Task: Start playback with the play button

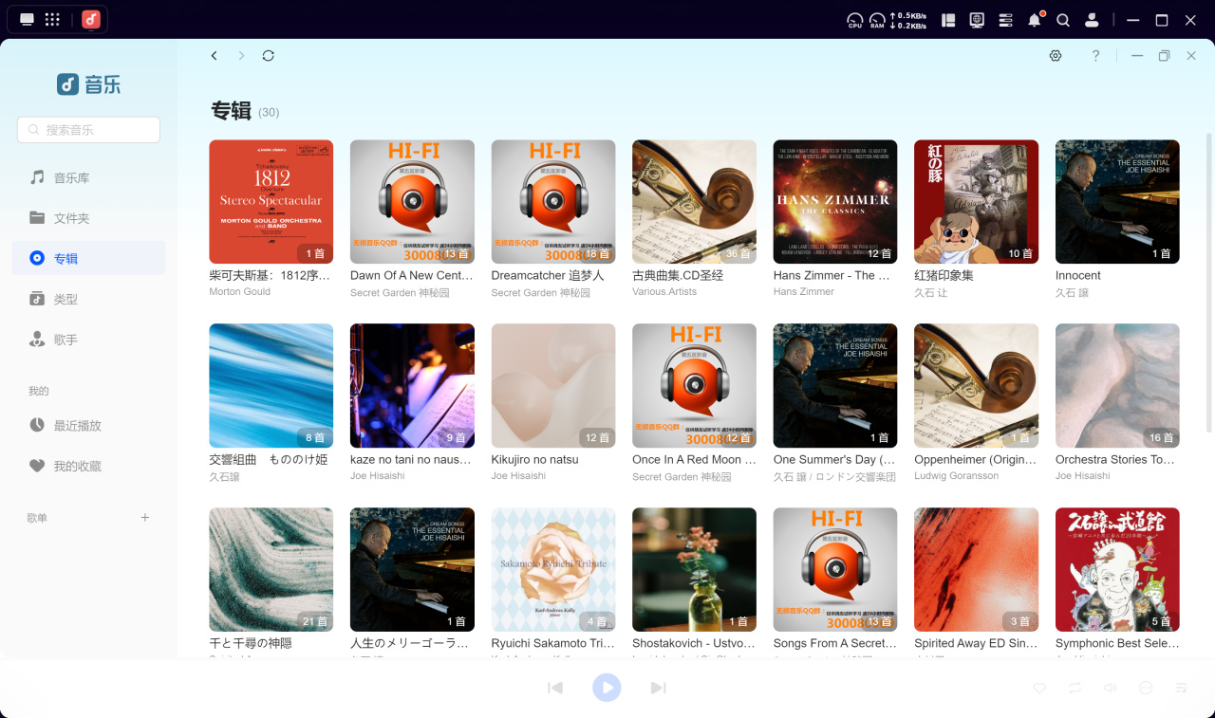Action: point(607,688)
